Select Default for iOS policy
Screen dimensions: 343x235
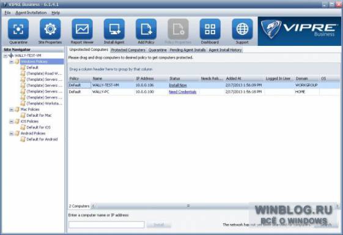(39, 127)
